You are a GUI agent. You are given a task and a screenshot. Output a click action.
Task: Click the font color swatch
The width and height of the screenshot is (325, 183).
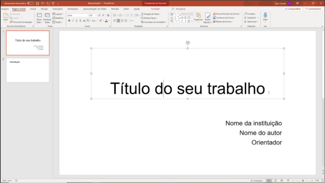[x=106, y=21]
